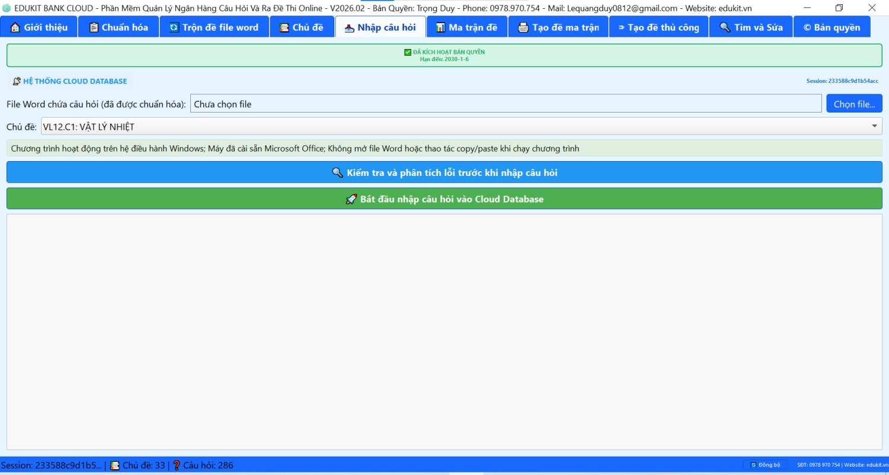Click the printer icon on Tạo đề ma trận tab
The width and height of the screenshot is (889, 475).
(x=523, y=27)
